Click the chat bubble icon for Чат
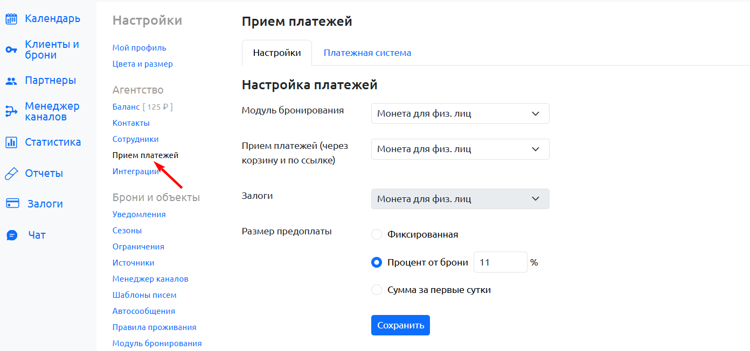This screenshot has height=351, width=750. 11,235
